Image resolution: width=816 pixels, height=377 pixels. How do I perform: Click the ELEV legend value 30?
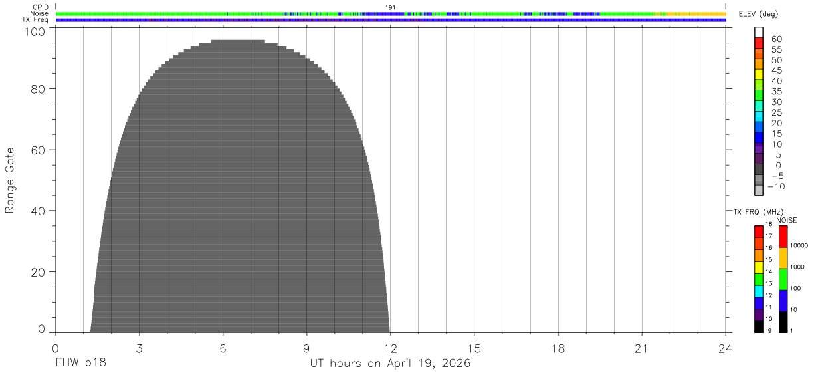click(776, 102)
